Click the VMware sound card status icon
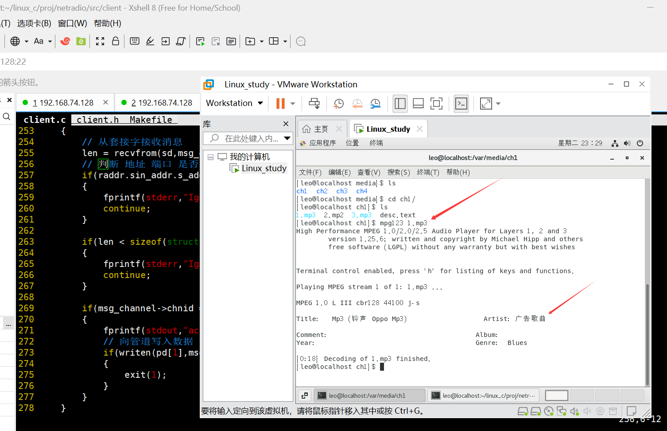Screen dimensions: 667x431 [x=574, y=411]
